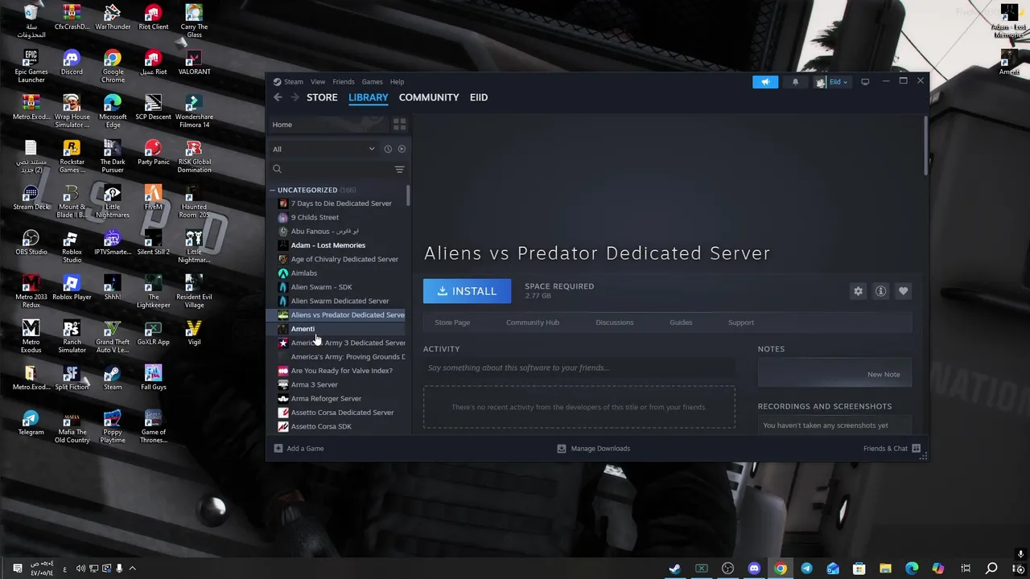Switch to the COMMUNITY tab
1030x579 pixels.
(x=429, y=97)
